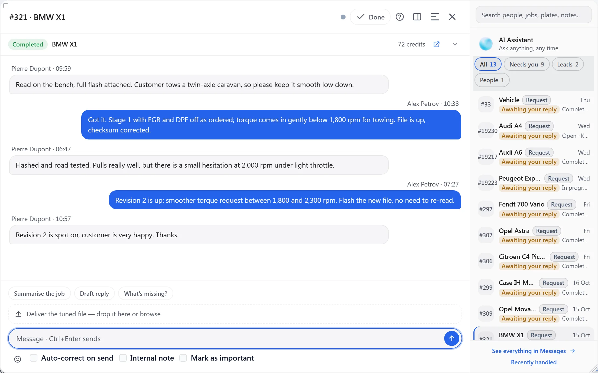Select the All 13 filter tab

488,64
